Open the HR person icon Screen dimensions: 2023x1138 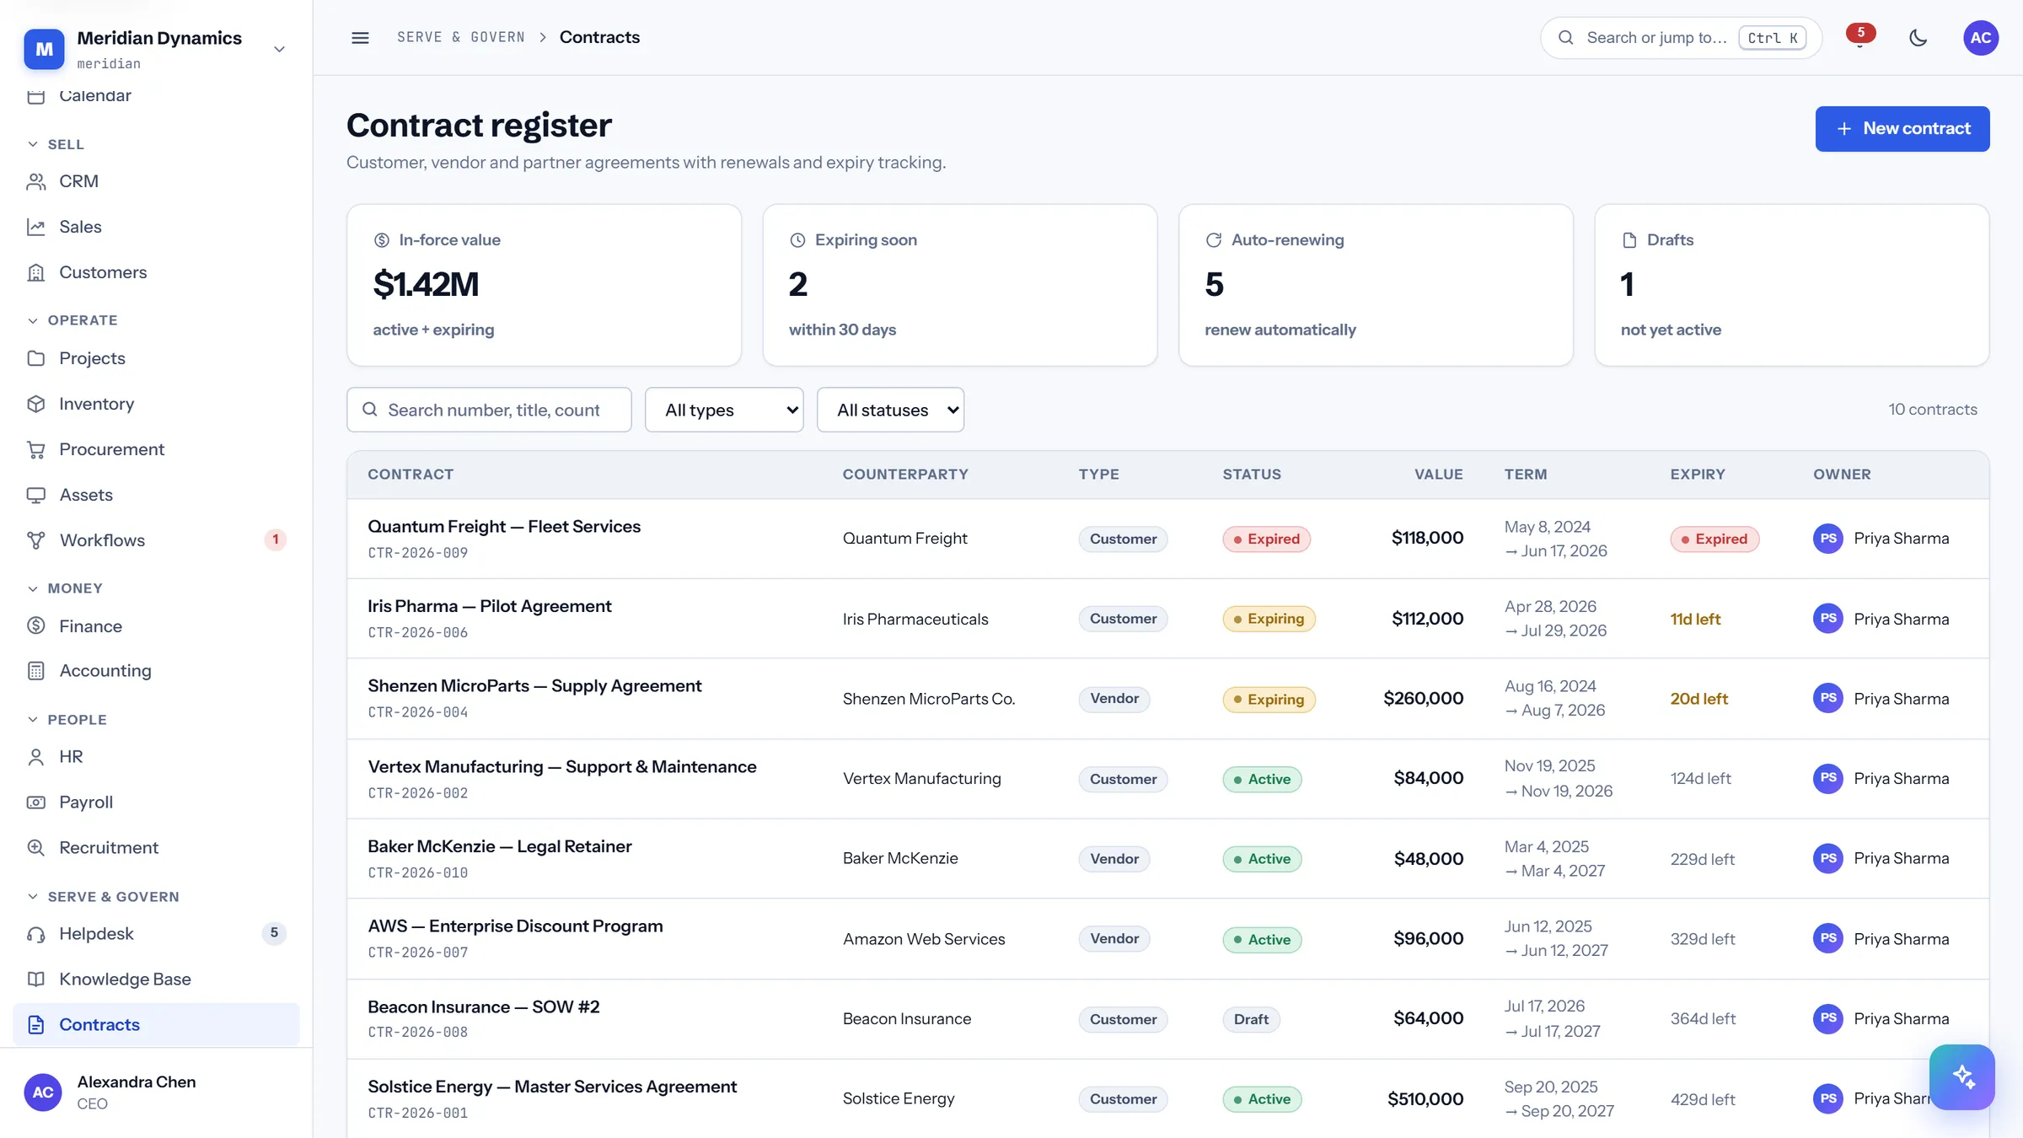(x=35, y=757)
